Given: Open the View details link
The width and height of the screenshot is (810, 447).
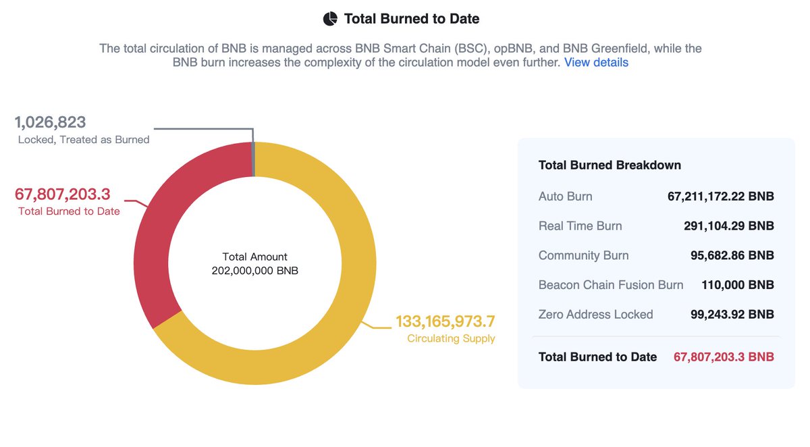Looking at the screenshot, I should (596, 63).
